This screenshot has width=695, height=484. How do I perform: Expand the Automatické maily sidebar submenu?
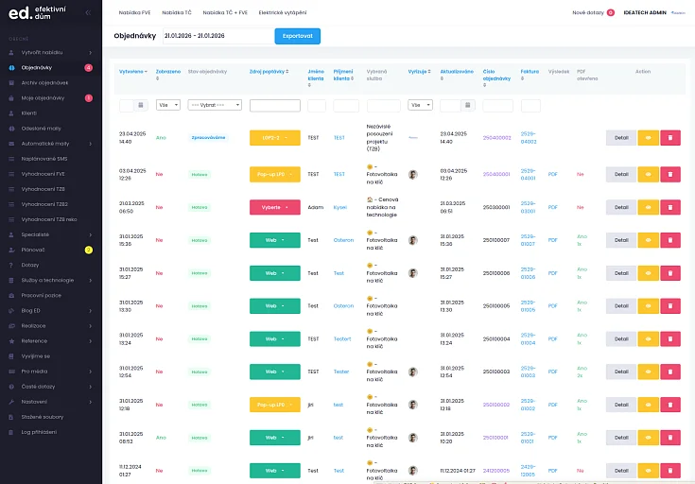[x=90, y=144]
